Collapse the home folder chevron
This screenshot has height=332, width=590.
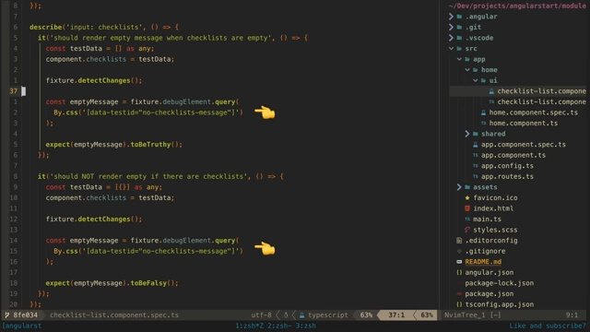click(467, 70)
